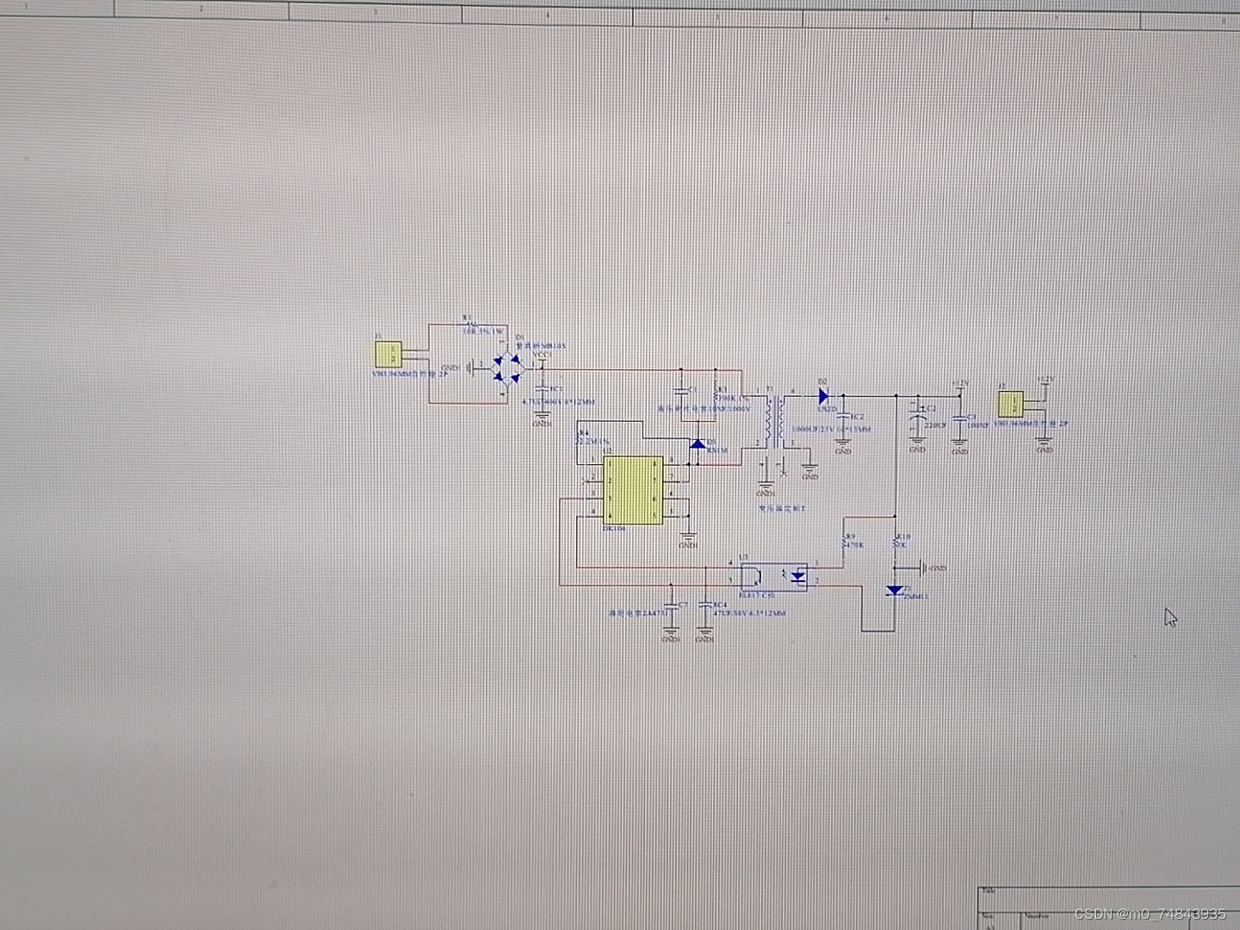
Task: Click connector J2 near the right edge
Action: [x=1011, y=403]
